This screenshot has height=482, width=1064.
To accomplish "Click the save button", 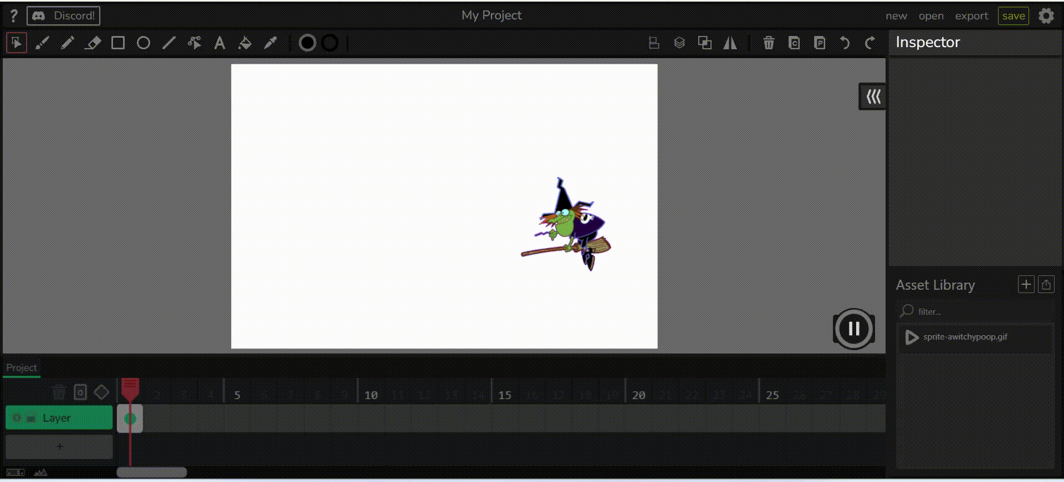I will pyautogui.click(x=1013, y=16).
